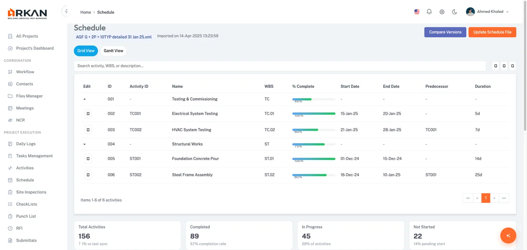Collapse the Structural Works row
This screenshot has height=250, width=527.
(85, 144)
